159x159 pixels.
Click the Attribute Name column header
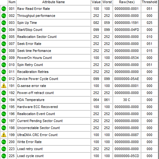(x=53, y=2)
